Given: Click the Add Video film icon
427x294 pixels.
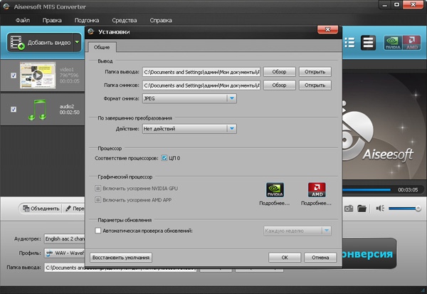Looking at the screenshot, I should click(x=17, y=43).
